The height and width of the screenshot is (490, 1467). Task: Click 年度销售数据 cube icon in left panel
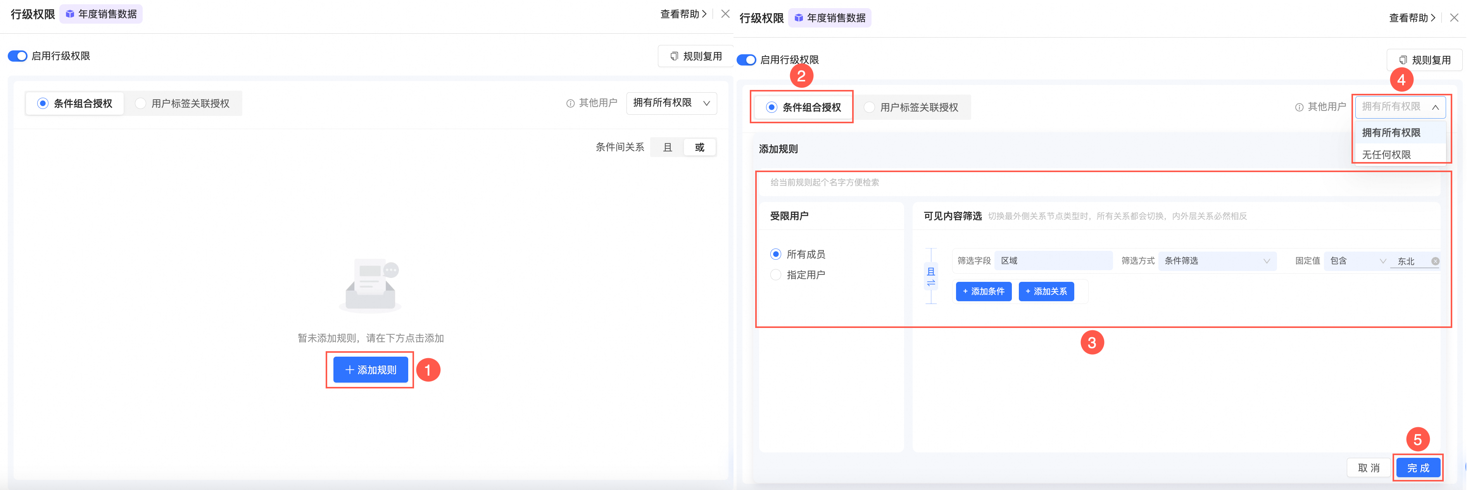[70, 14]
